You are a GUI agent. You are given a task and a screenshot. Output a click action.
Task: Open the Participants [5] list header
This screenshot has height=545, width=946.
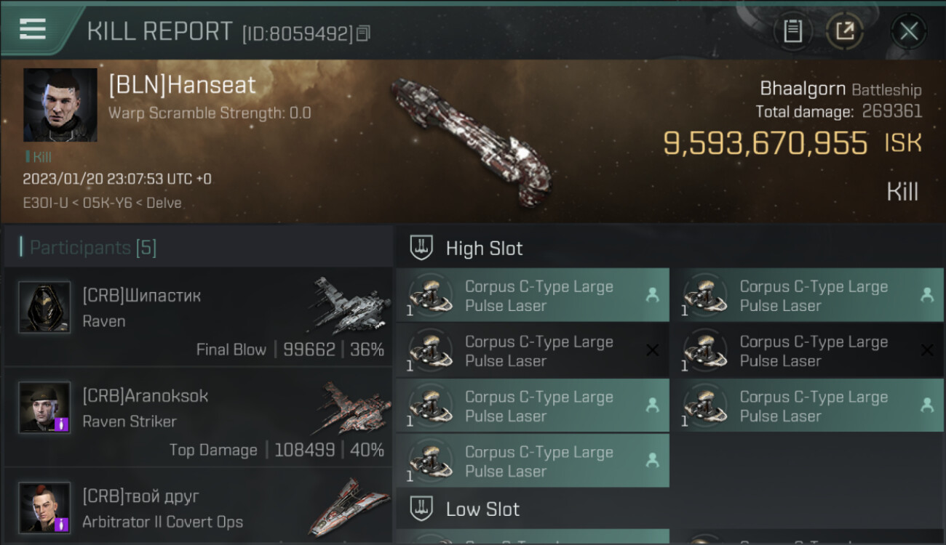93,248
